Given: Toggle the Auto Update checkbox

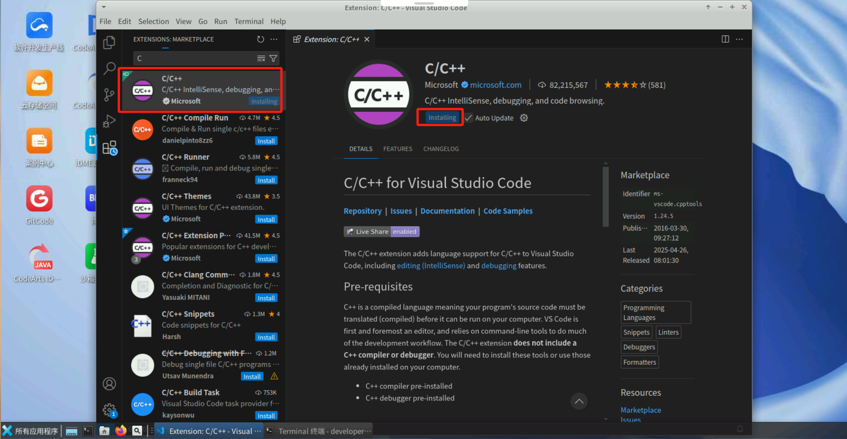Looking at the screenshot, I should click(x=469, y=118).
